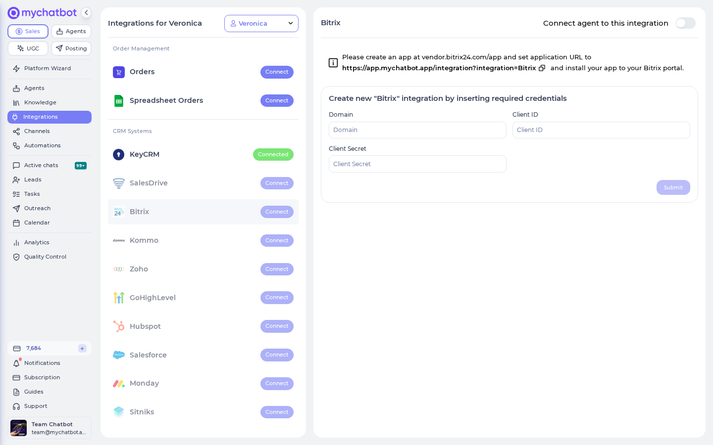Connect the Salesforce integration
The height and width of the screenshot is (445, 713).
277,355
